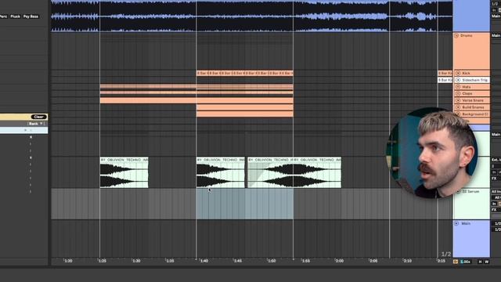
Task: Unfold the Claps track
Action: tap(458, 93)
